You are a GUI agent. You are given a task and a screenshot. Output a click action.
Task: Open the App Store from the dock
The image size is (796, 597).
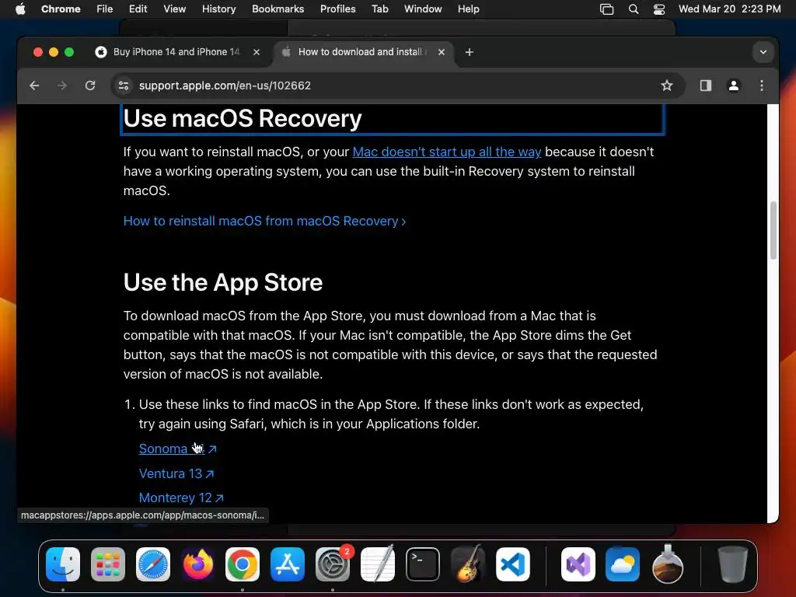[288, 564]
